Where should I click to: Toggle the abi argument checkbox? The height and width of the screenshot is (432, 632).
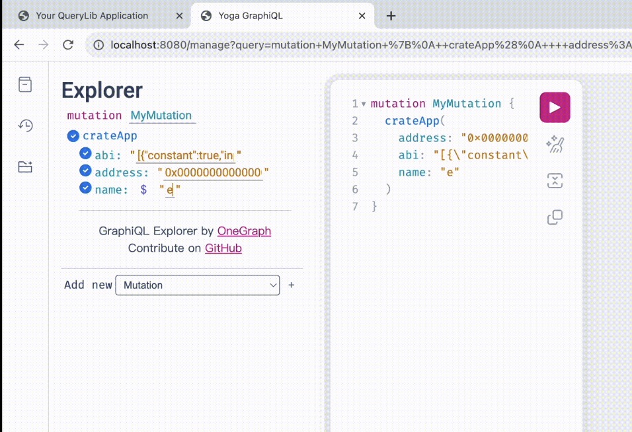coord(85,153)
